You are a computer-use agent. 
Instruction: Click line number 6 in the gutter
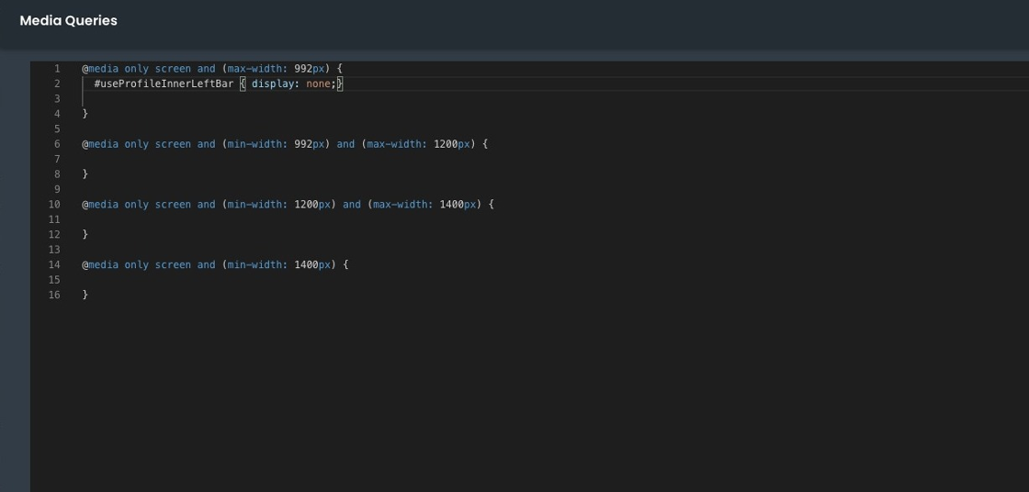point(56,144)
